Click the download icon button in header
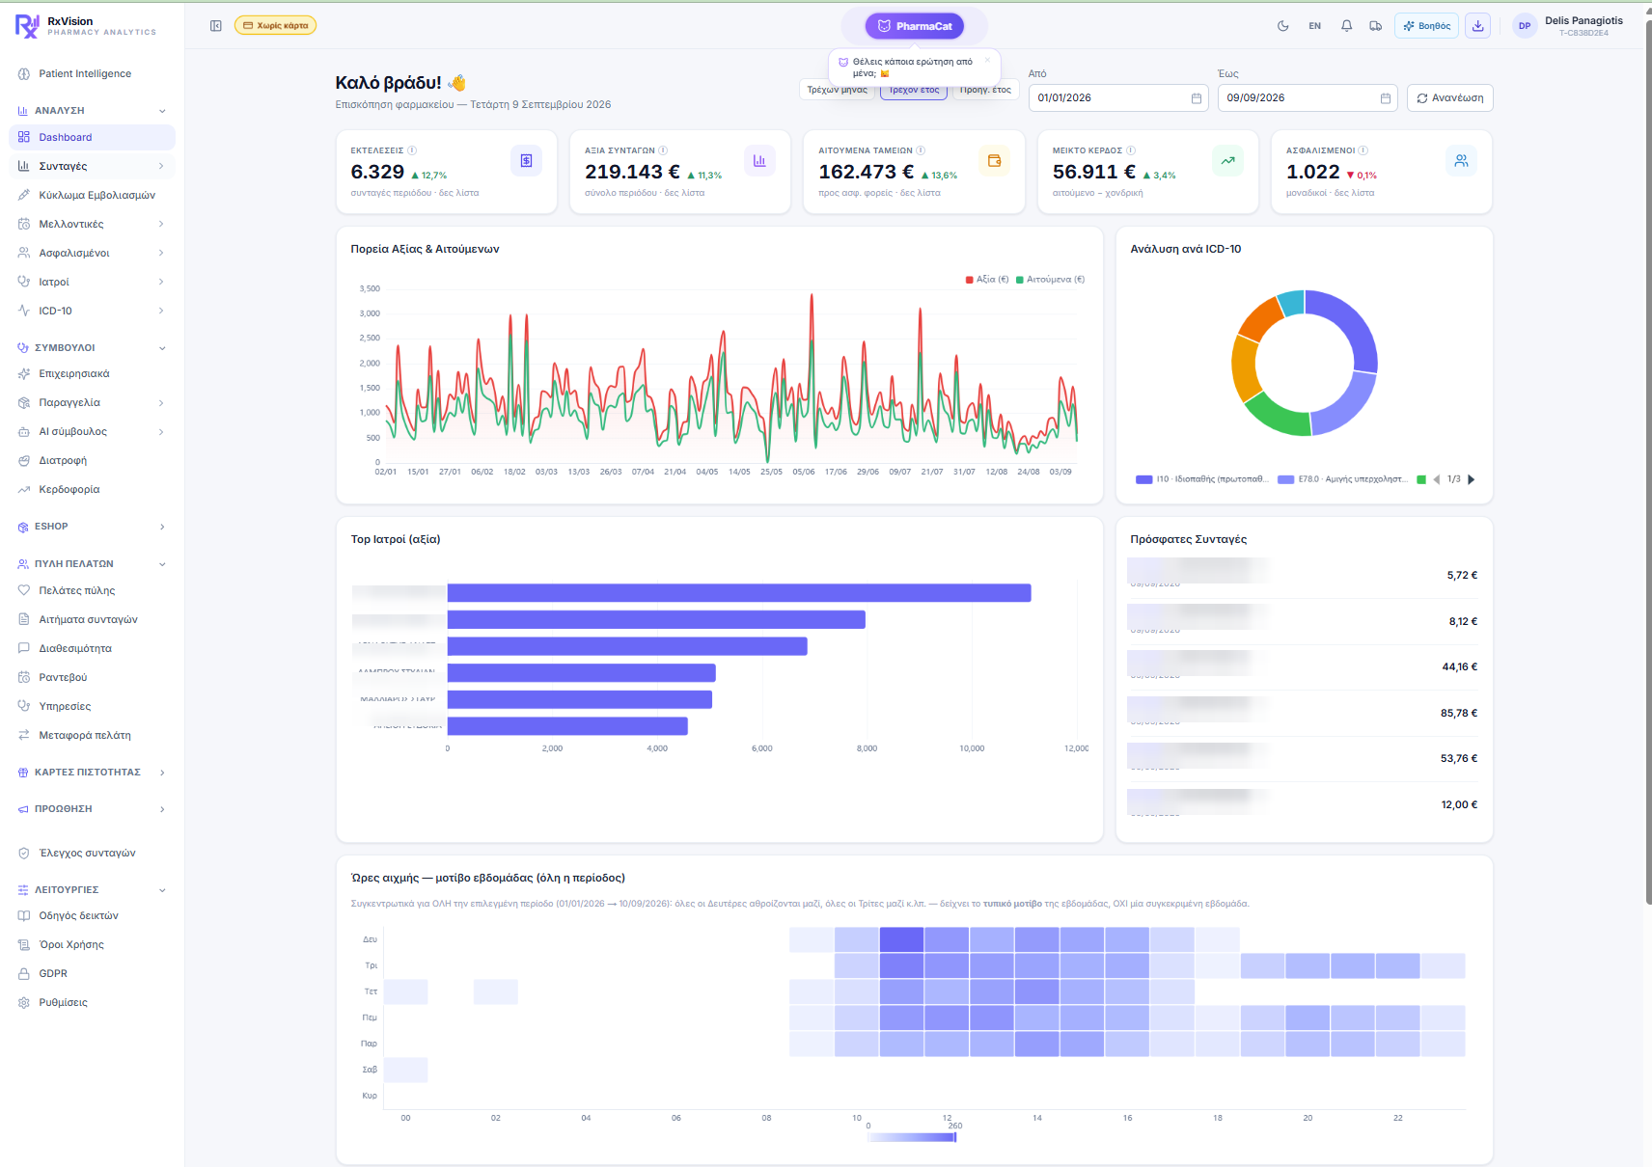The width and height of the screenshot is (1652, 1167). click(1478, 26)
